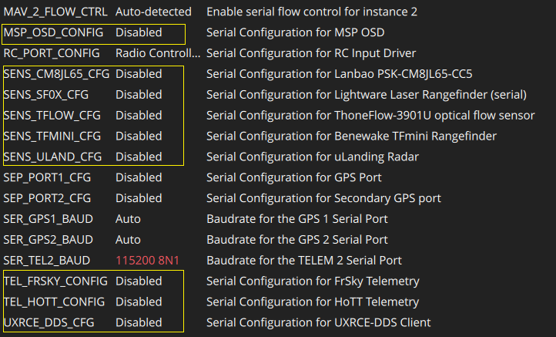This screenshot has width=556, height=337.
Task: Click the MAV_2_FLOW_CTRL Auto-detected value
Action: (x=152, y=12)
